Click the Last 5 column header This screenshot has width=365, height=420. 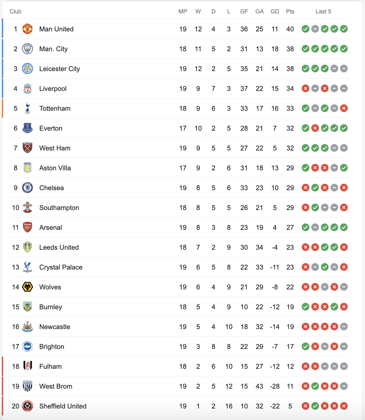pyautogui.click(x=323, y=12)
